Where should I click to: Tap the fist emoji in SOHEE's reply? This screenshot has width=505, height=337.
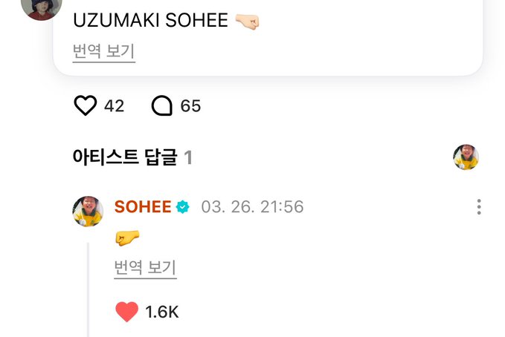(x=127, y=238)
